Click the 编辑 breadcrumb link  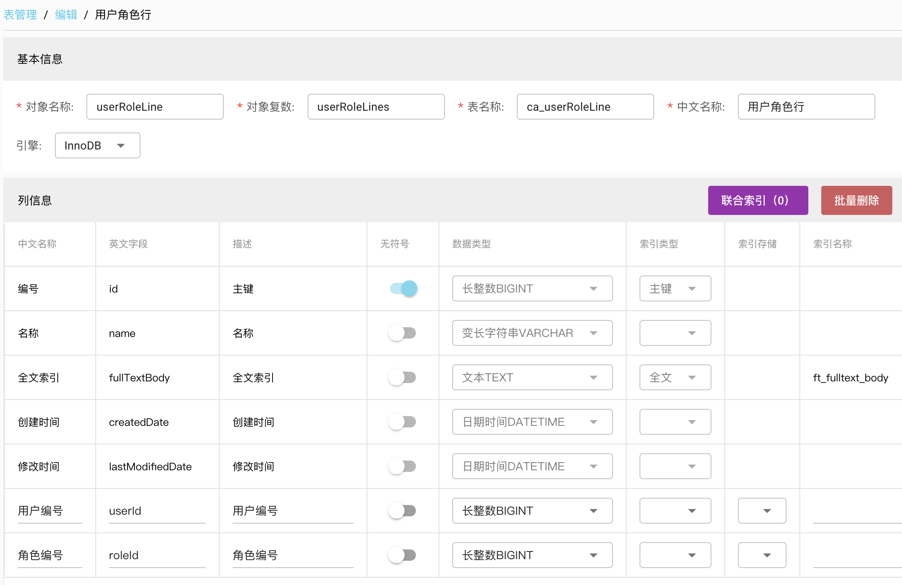click(66, 15)
